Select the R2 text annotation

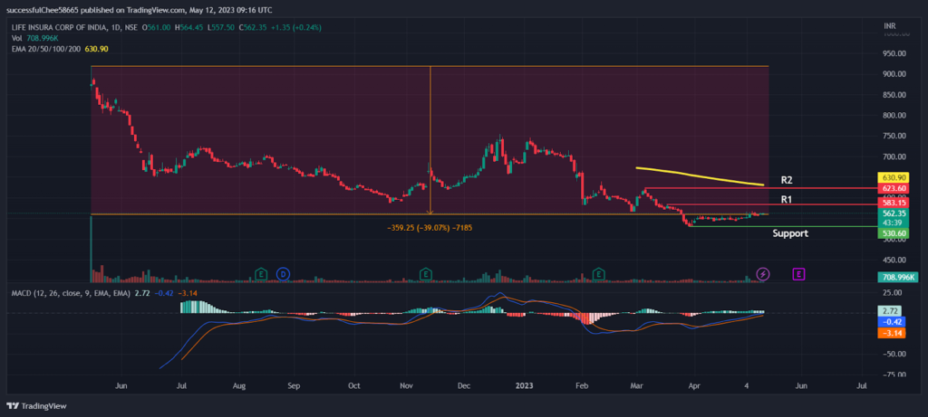coord(787,180)
